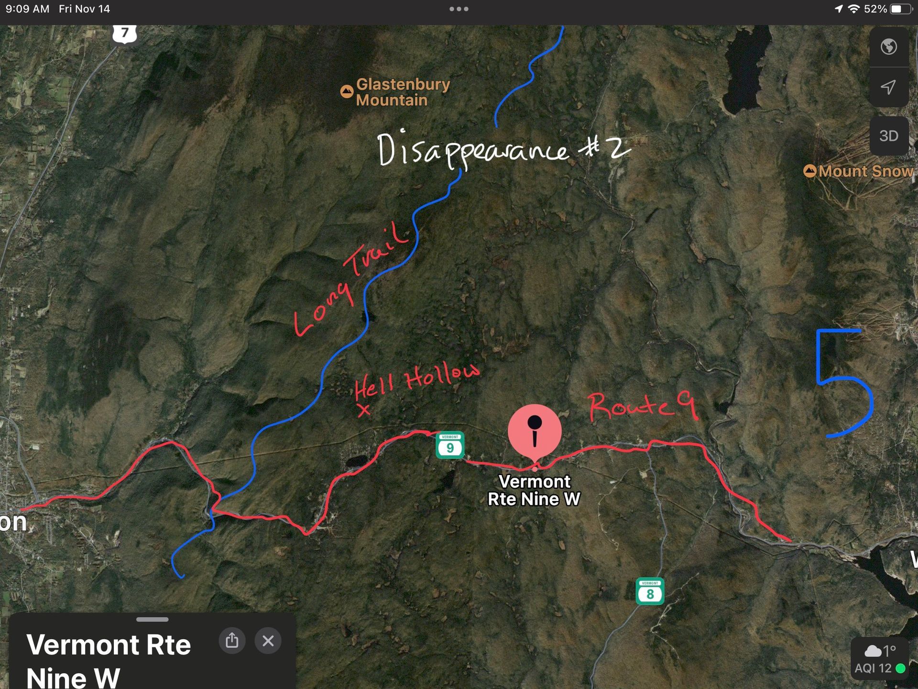Open the weather and AQI widget

tap(880, 659)
